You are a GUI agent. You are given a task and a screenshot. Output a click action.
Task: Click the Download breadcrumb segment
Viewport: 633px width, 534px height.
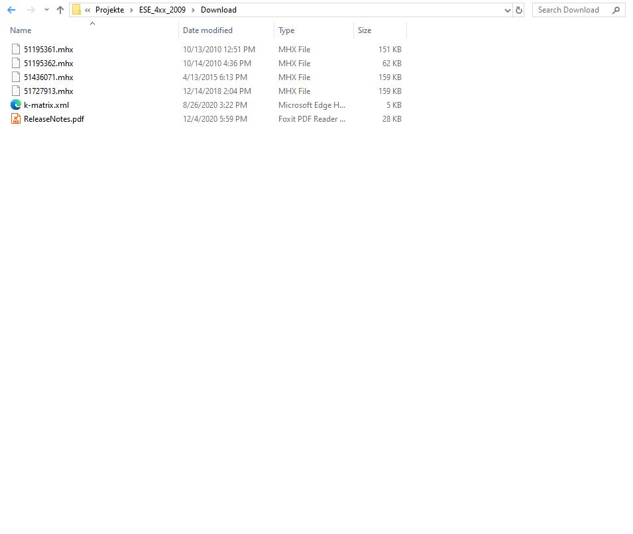click(218, 10)
